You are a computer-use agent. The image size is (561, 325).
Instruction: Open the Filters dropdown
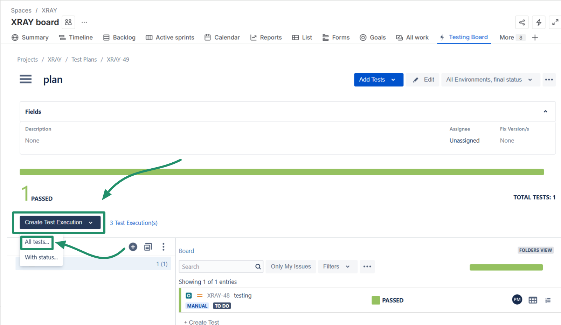coord(336,266)
